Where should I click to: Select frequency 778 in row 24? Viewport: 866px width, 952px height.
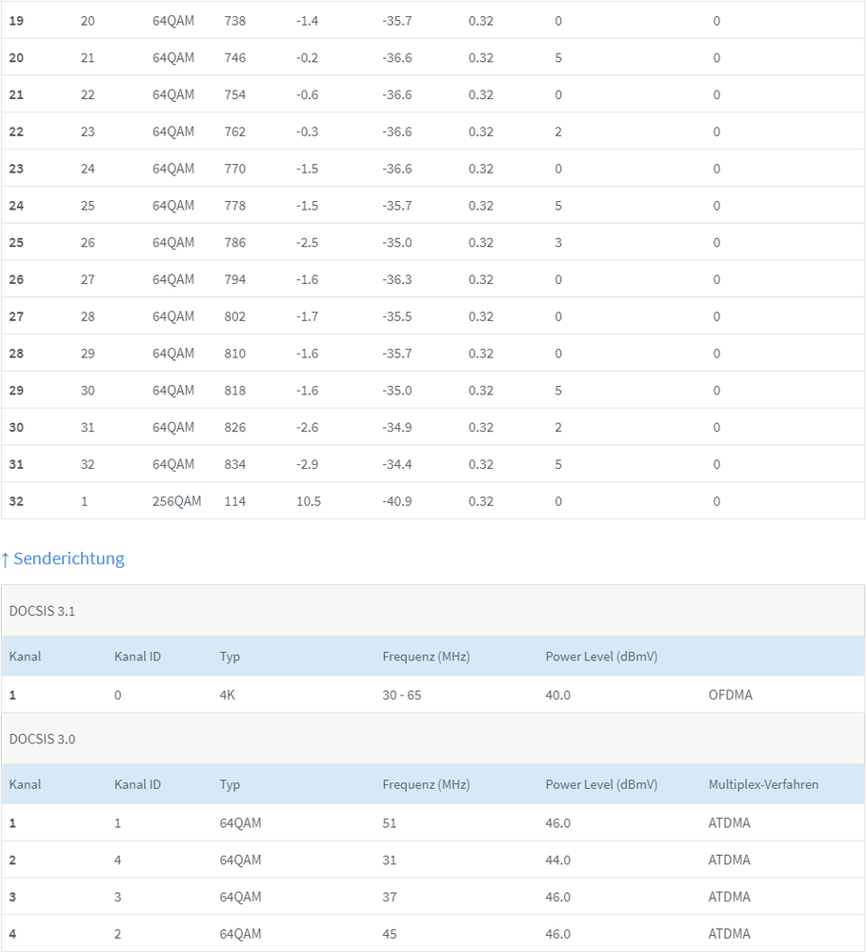(235, 206)
